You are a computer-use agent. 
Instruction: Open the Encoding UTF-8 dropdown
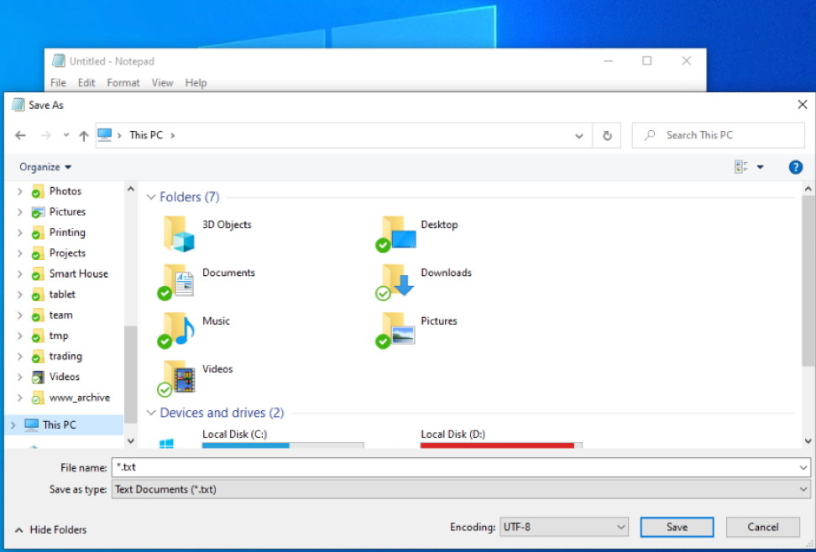pyautogui.click(x=563, y=527)
